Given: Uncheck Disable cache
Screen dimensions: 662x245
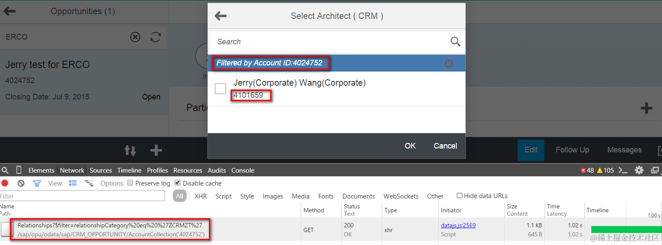Looking at the screenshot, I should (x=178, y=183).
